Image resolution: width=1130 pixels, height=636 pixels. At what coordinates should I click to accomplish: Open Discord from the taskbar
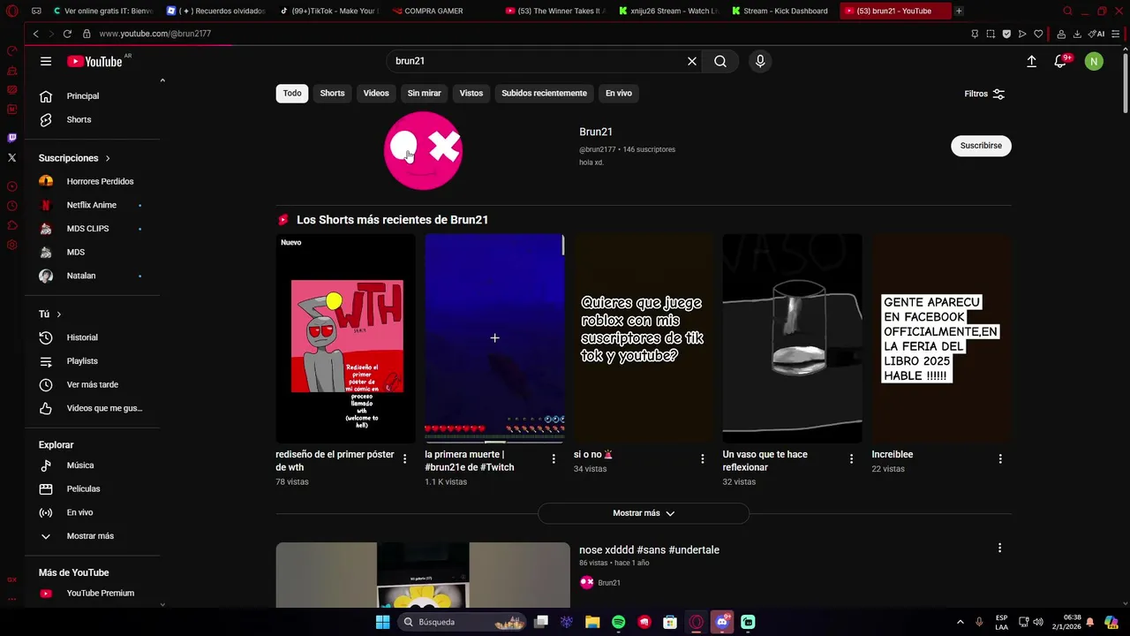pos(722,622)
